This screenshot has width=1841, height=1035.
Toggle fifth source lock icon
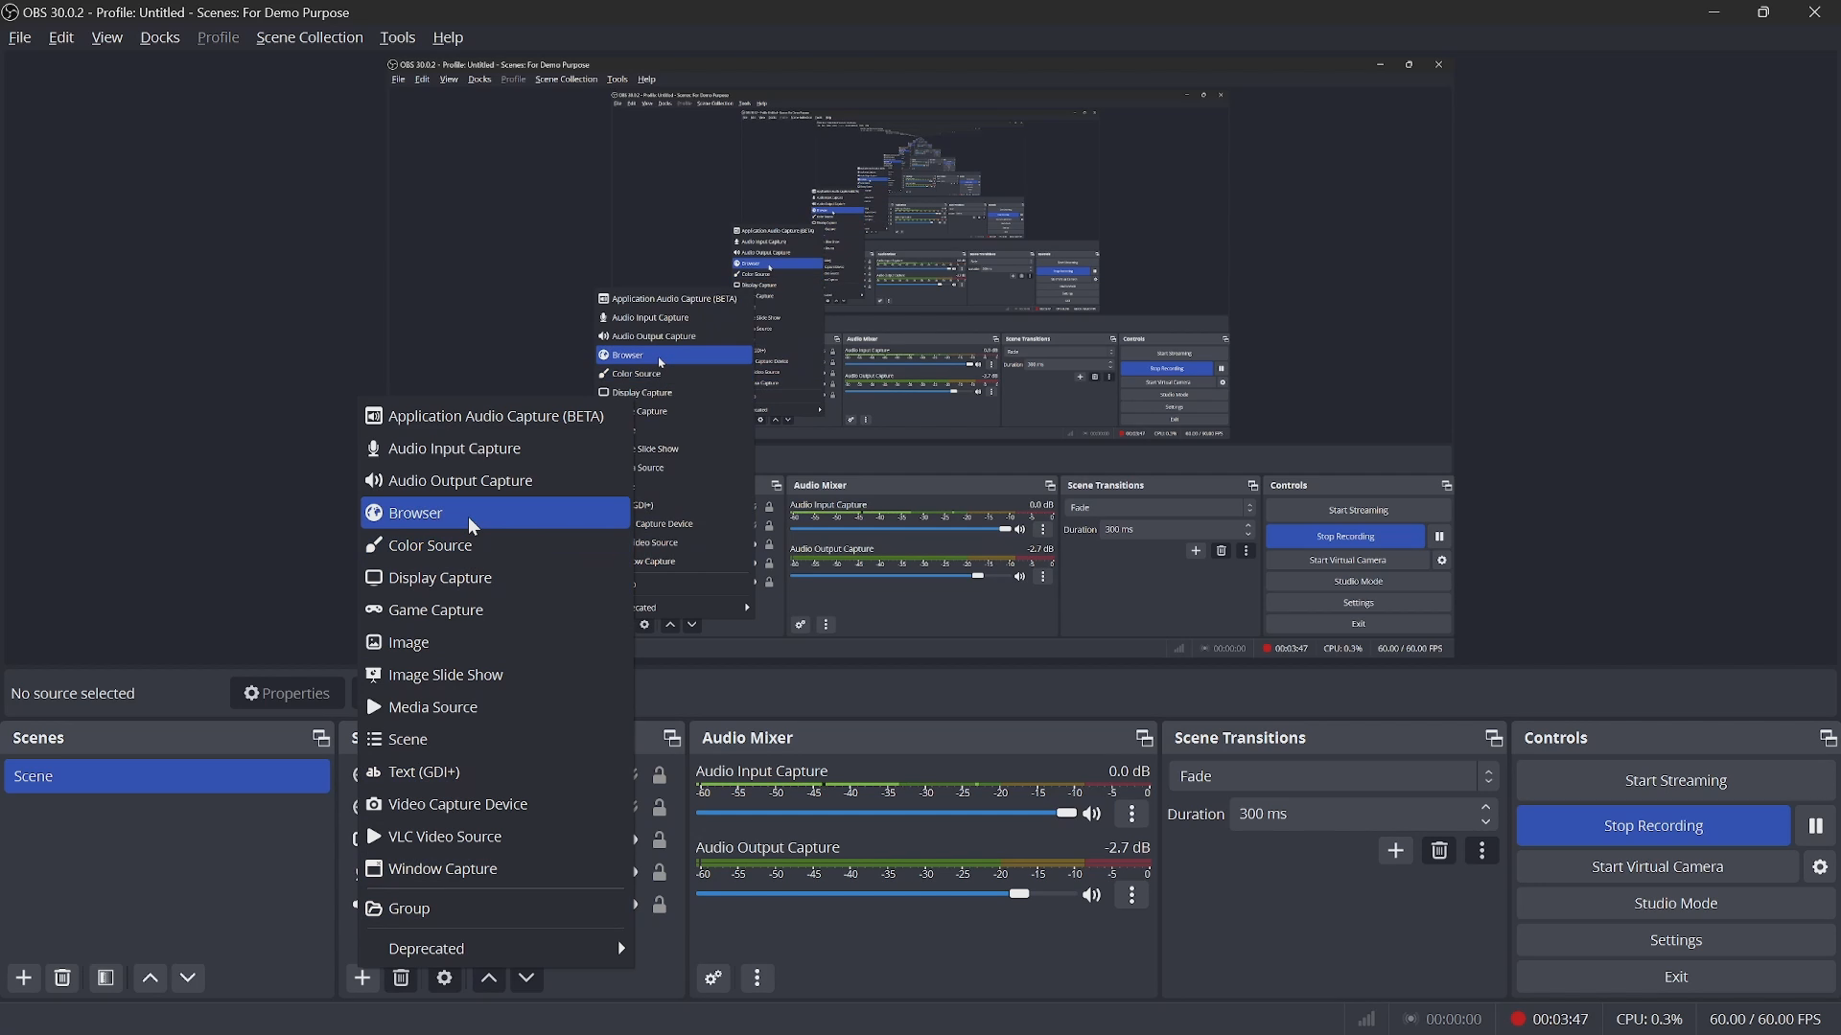pyautogui.click(x=660, y=906)
